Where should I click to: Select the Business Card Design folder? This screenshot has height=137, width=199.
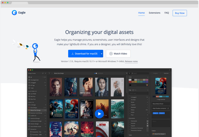pyautogui.click(x=37, y=113)
